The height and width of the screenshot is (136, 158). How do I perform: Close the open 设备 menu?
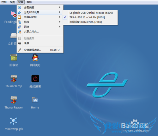pyautogui.click(x=21, y=2)
